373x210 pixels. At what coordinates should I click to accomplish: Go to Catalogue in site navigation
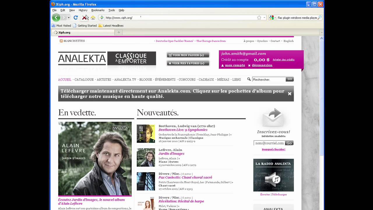(84, 80)
